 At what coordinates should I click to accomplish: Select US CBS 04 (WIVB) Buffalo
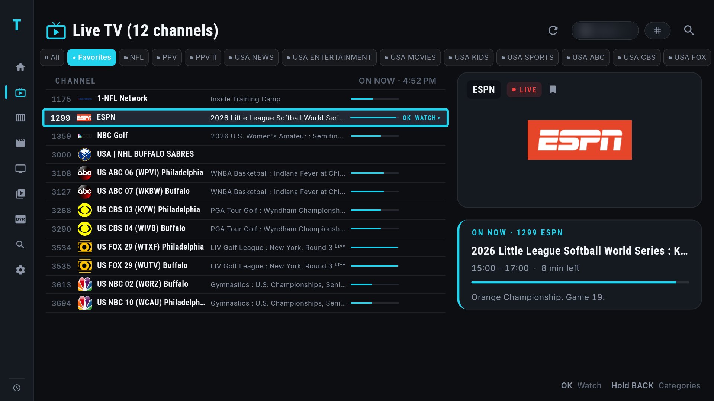pyautogui.click(x=245, y=229)
